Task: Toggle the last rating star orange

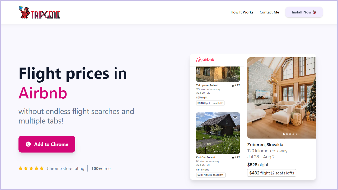Action: (x=41, y=168)
